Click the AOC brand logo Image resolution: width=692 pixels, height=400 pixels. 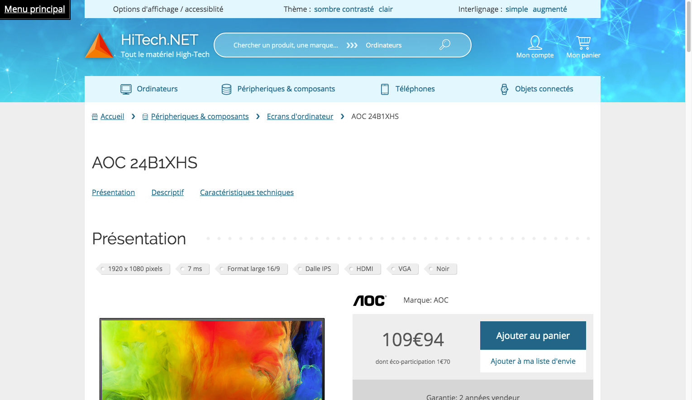coord(370,300)
